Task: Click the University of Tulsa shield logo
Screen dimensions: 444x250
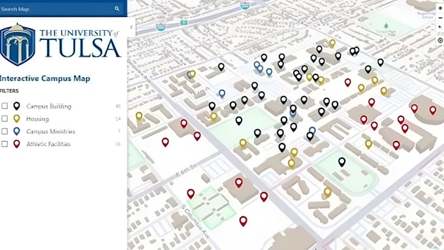Action: [x=18, y=44]
